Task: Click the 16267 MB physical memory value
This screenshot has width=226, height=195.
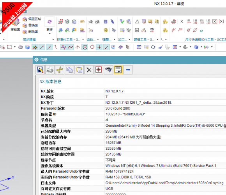Action: pyautogui.click(x=113, y=143)
